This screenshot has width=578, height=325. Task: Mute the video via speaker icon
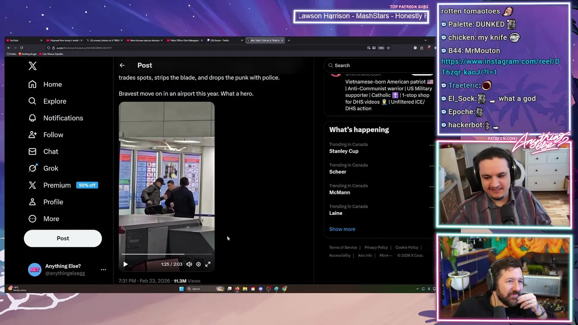189,264
